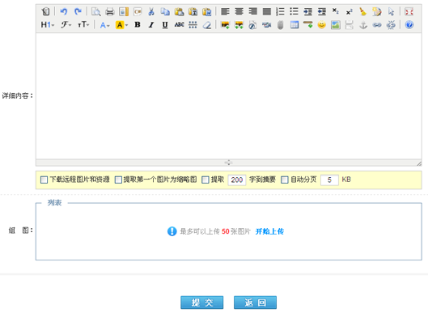Check 提取第一个图片为缩略图 option
Screen dimensions: 428x313
click(118, 180)
